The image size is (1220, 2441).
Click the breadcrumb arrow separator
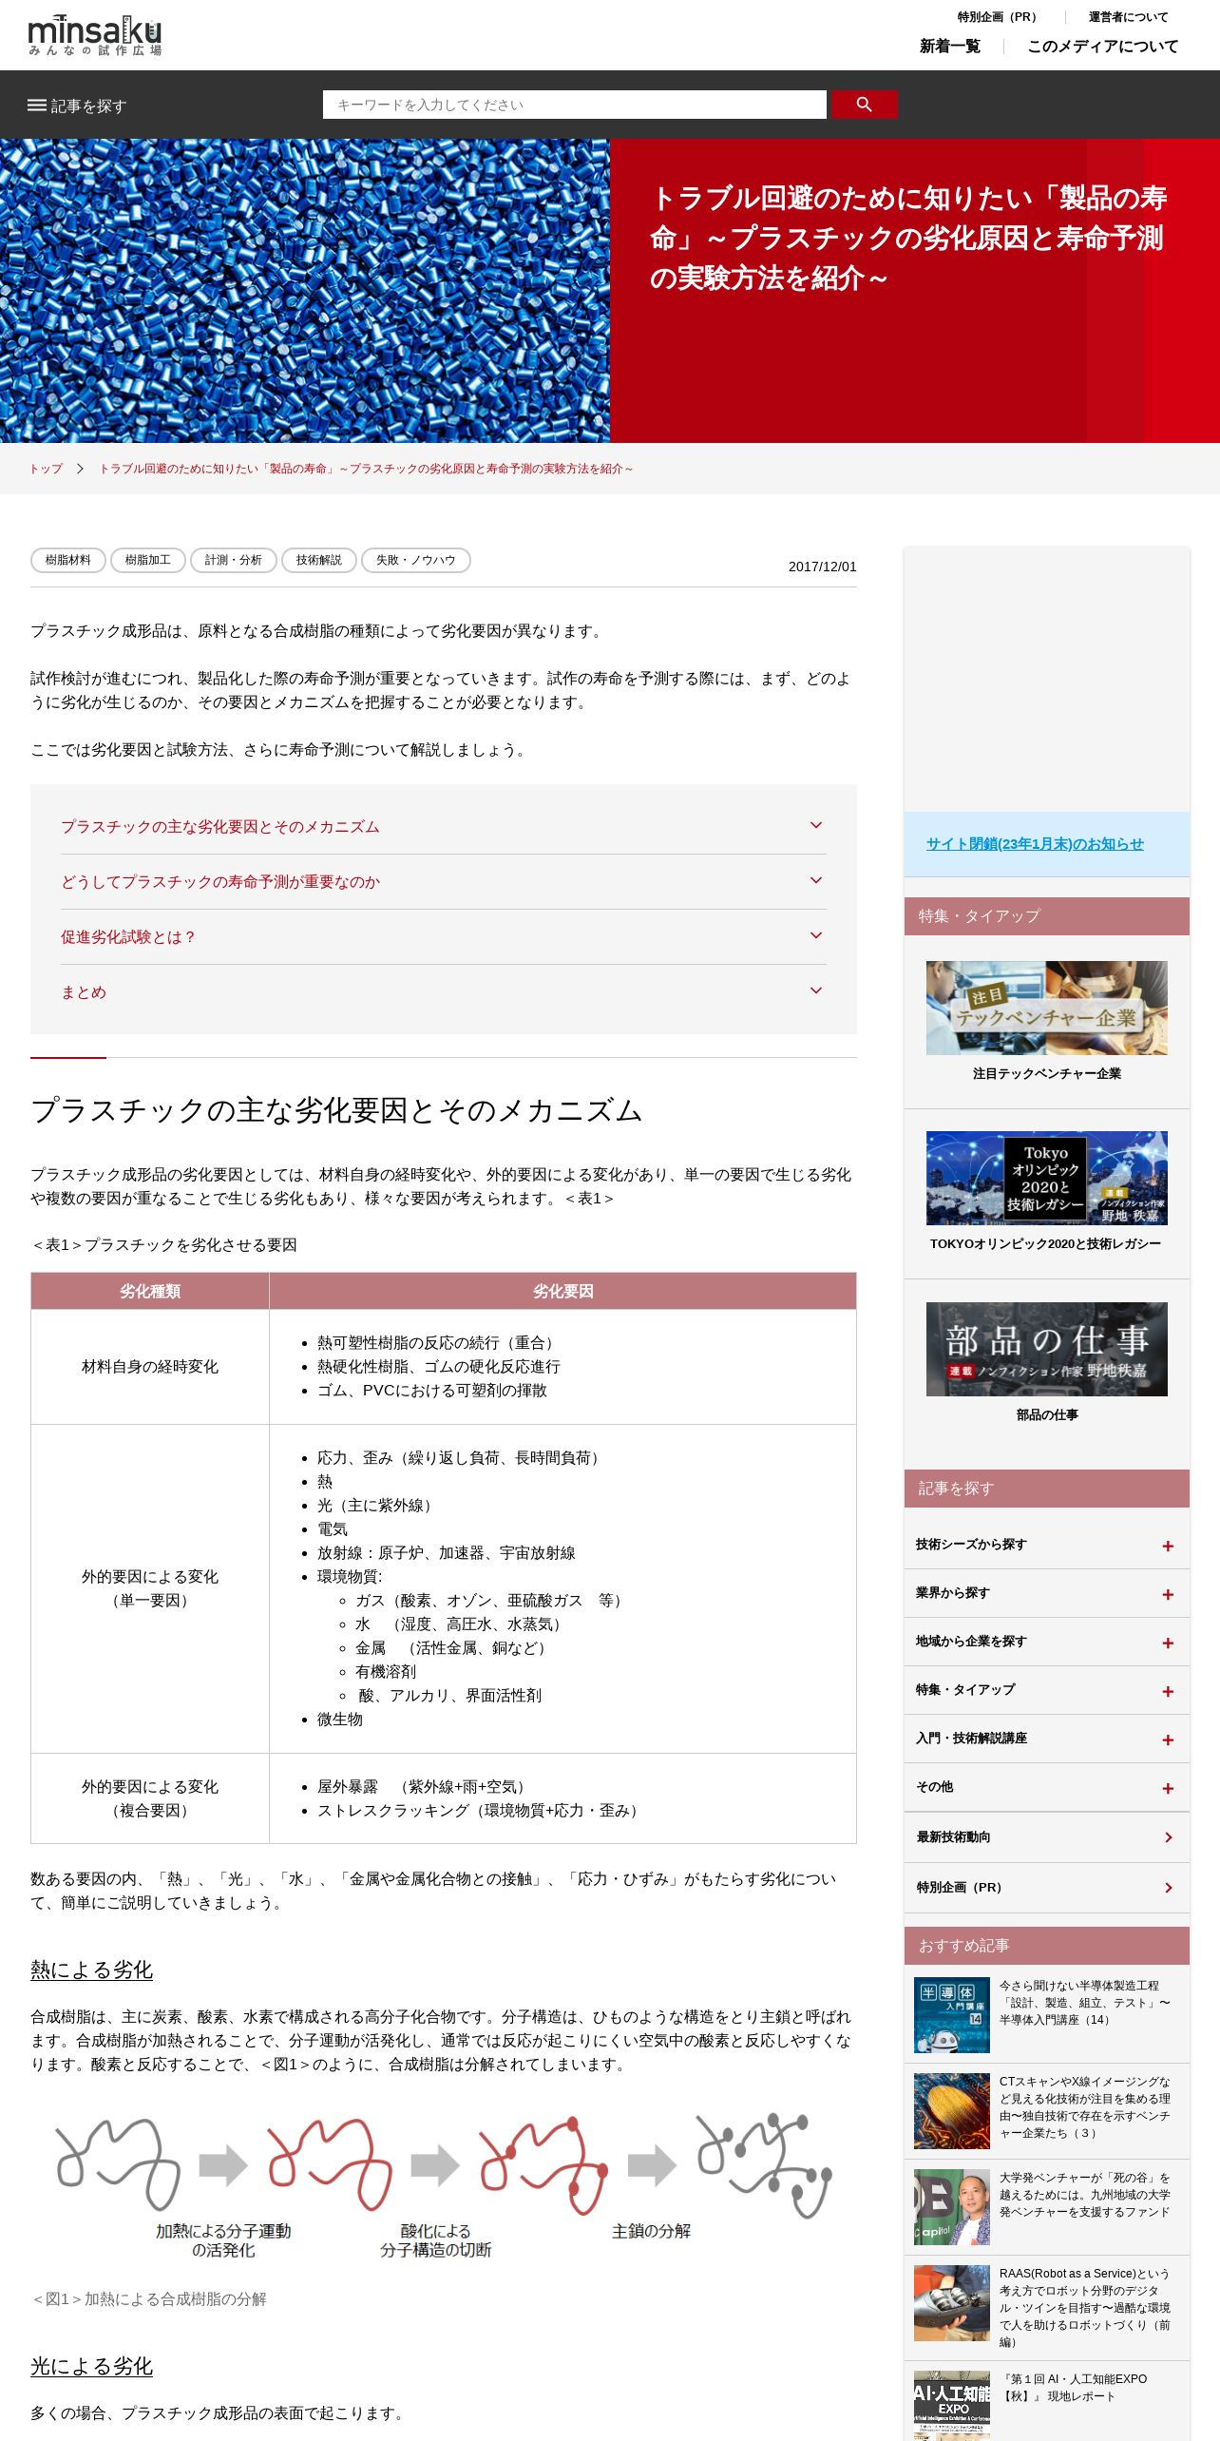81,469
